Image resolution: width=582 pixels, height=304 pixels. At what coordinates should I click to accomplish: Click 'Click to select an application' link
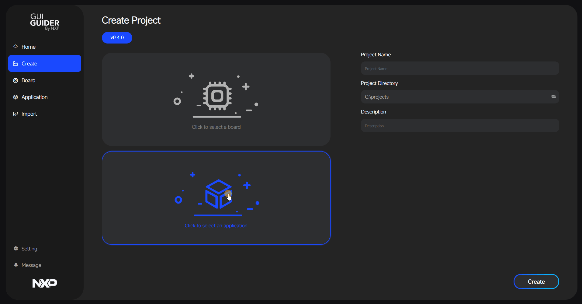pyautogui.click(x=216, y=225)
